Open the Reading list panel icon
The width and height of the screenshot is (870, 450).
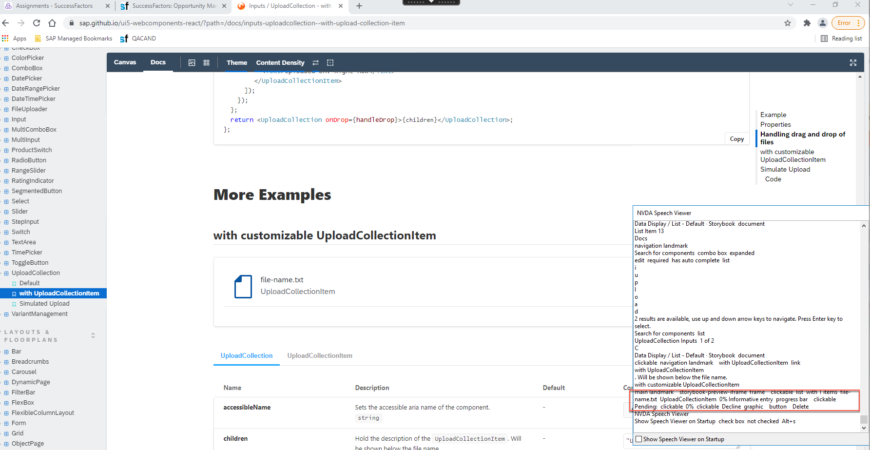click(824, 38)
